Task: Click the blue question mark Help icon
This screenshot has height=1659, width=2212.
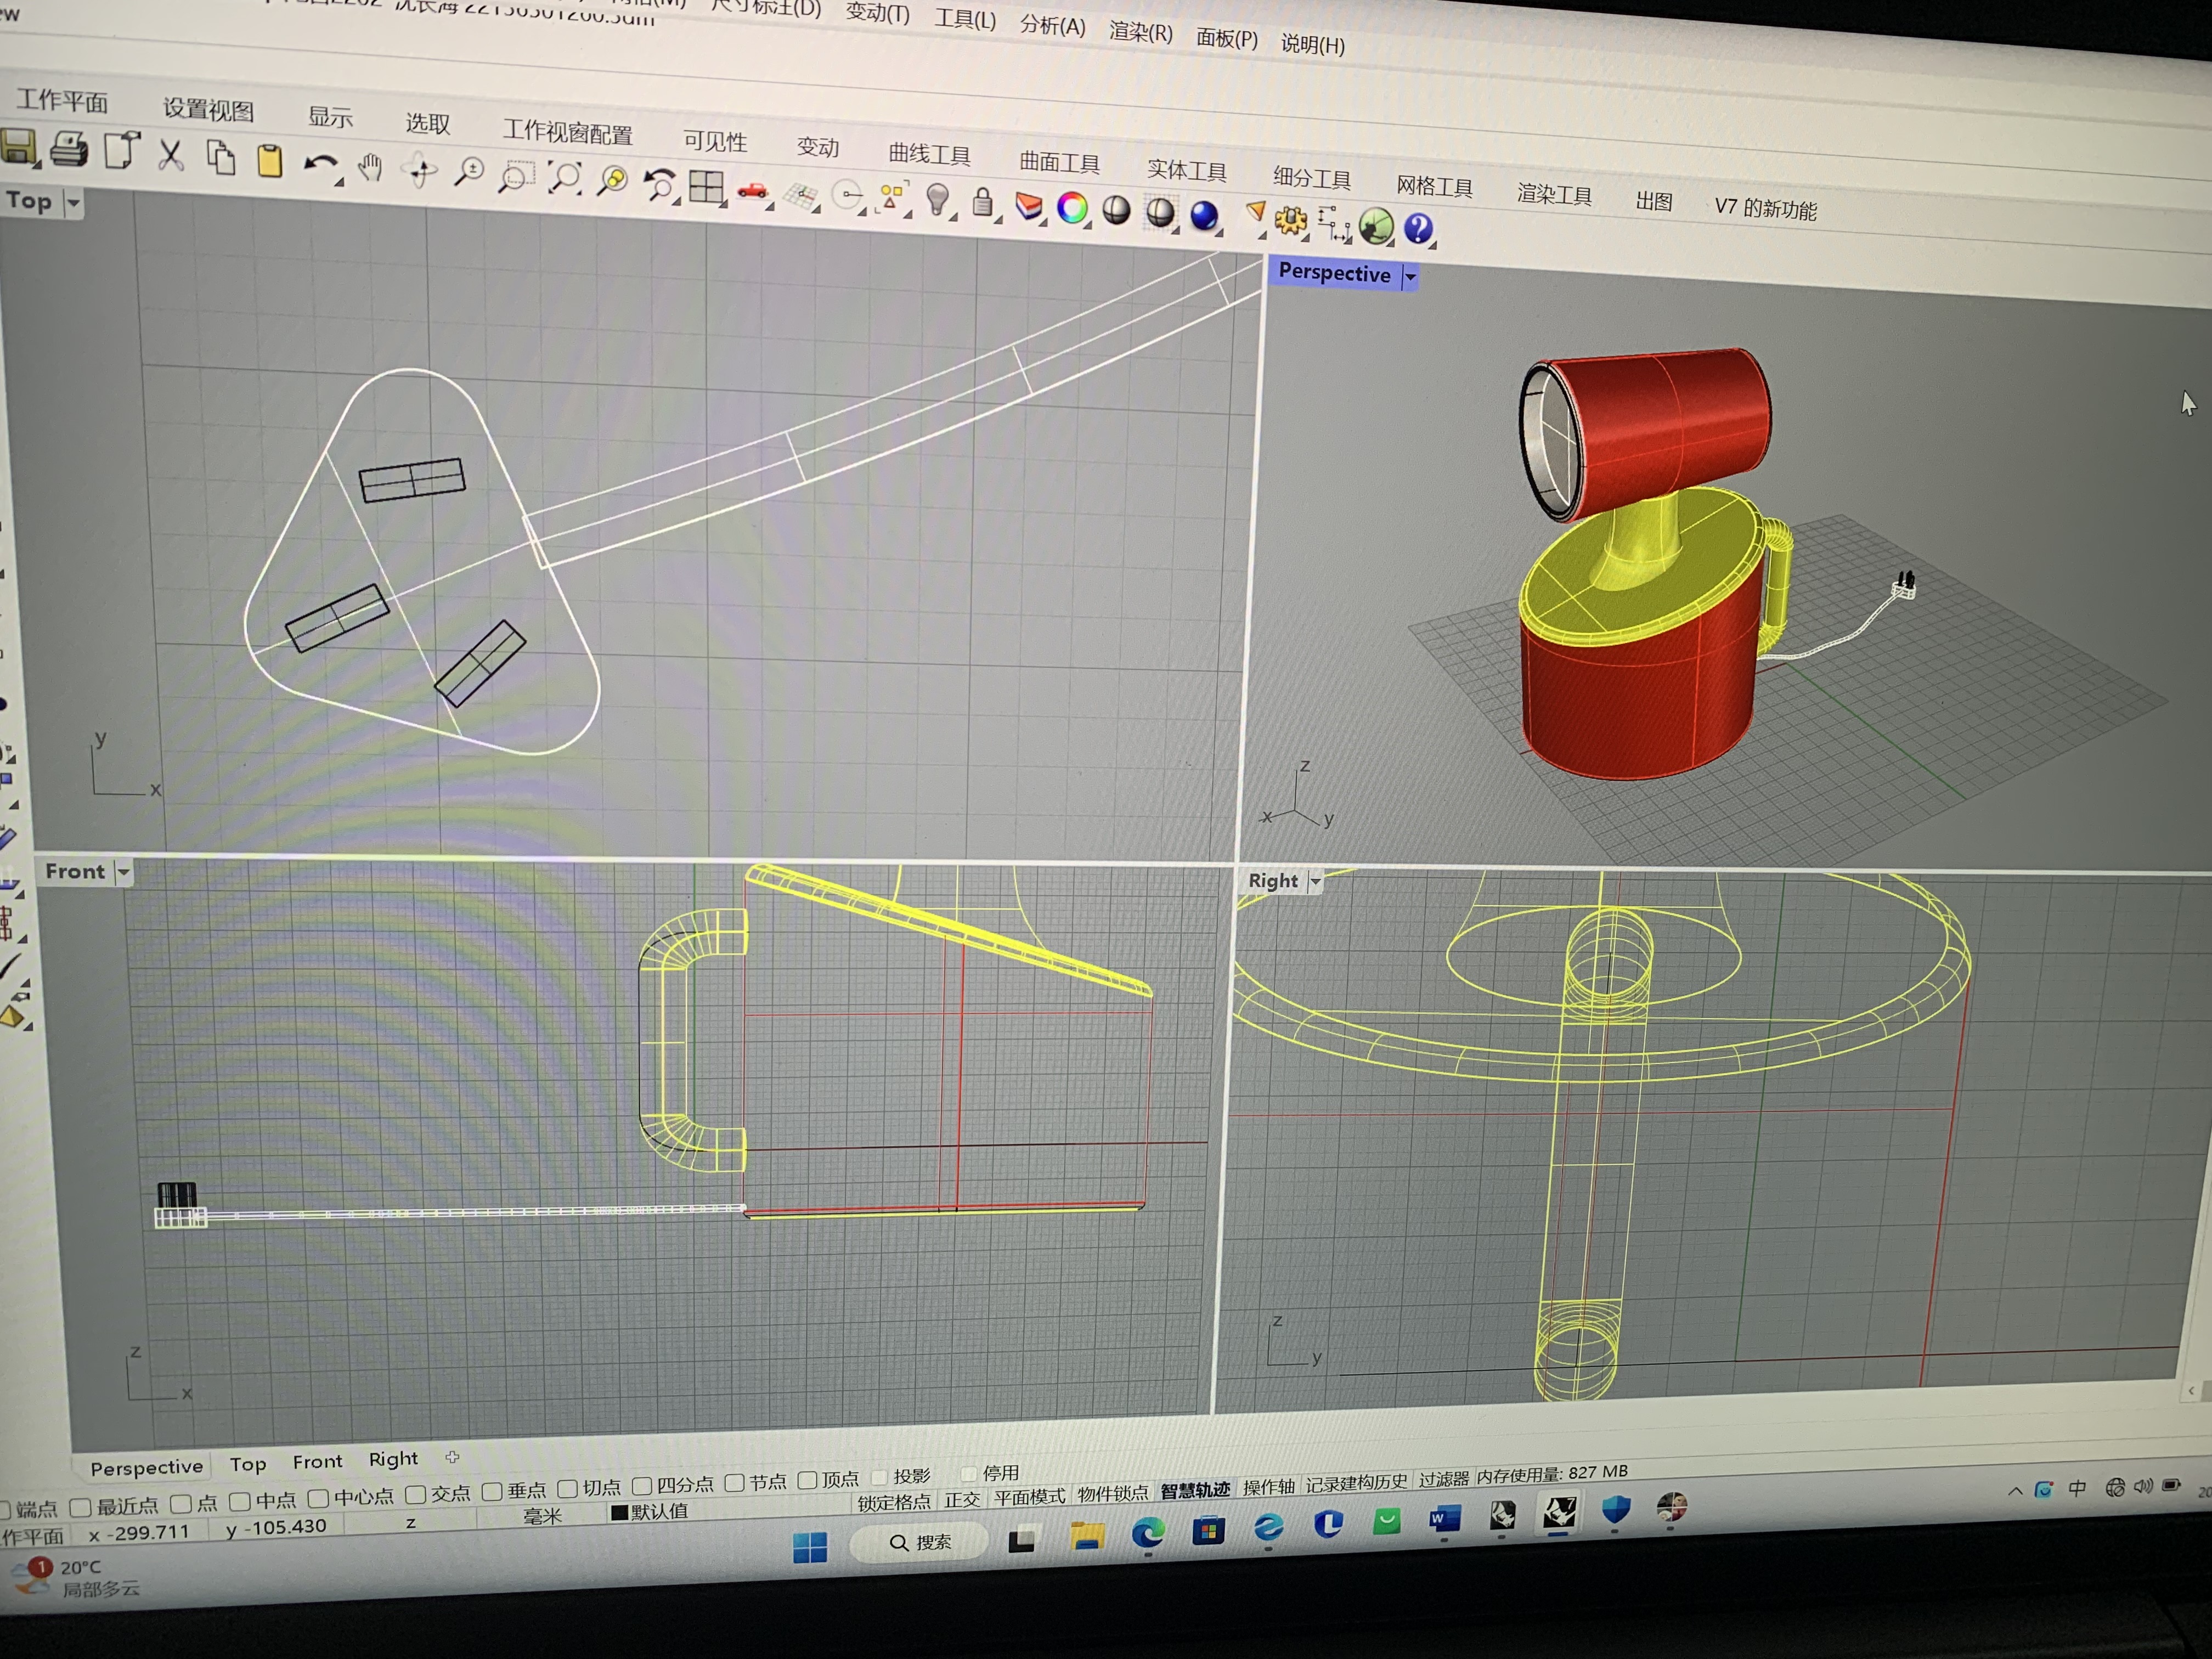Action: [1418, 228]
